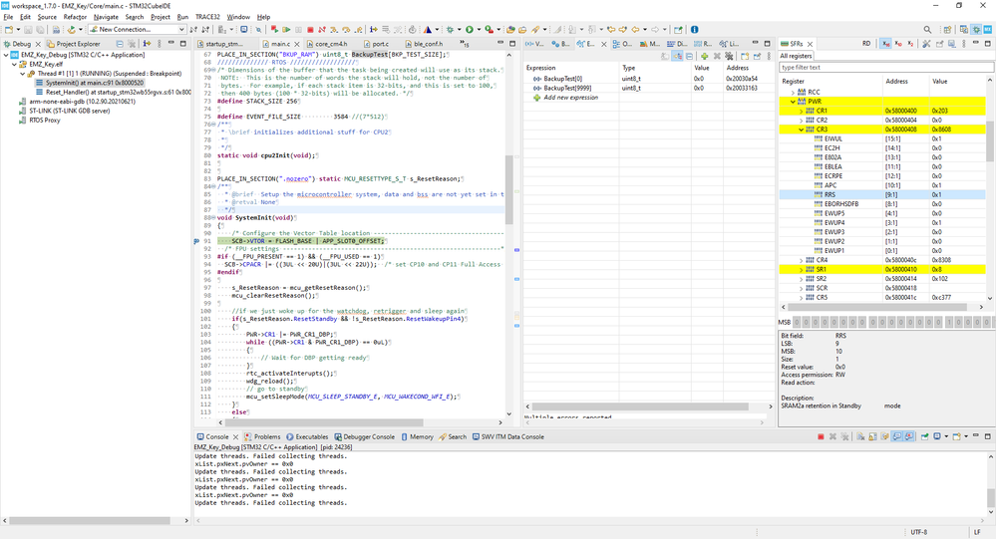This screenshot has height=539, width=996.
Task: Open the Project menu
Action: click(161, 17)
